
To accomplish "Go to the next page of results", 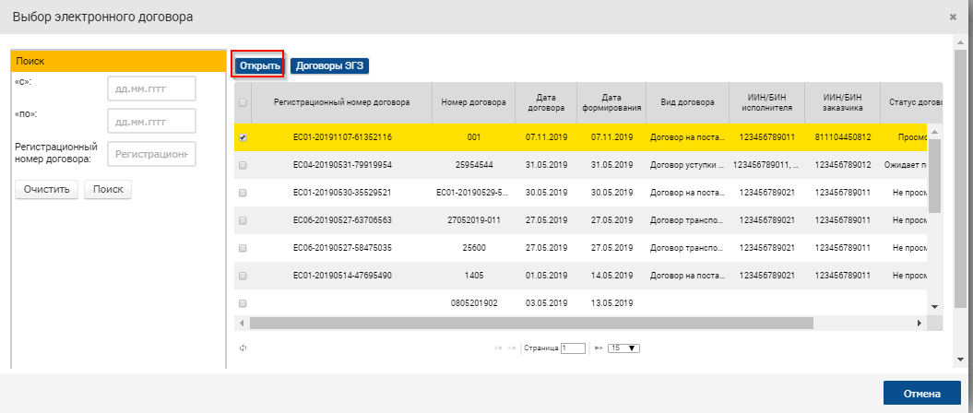I will coord(598,348).
